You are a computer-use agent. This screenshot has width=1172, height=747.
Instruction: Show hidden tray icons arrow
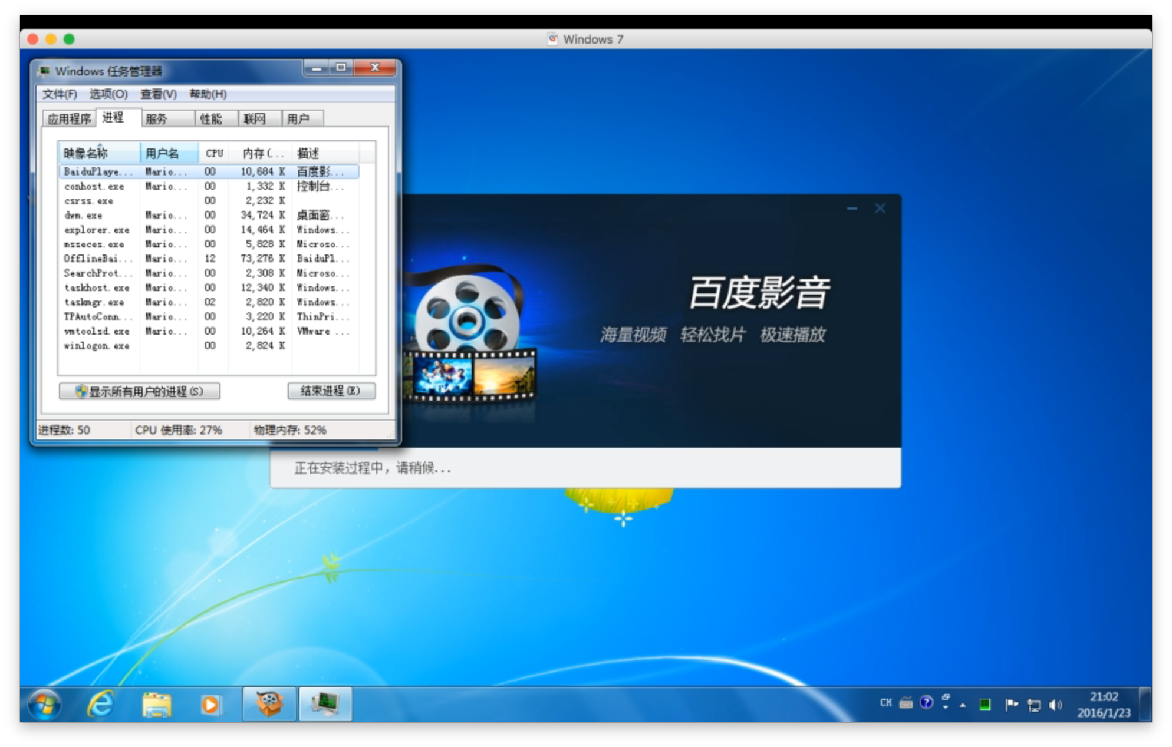pos(963,705)
